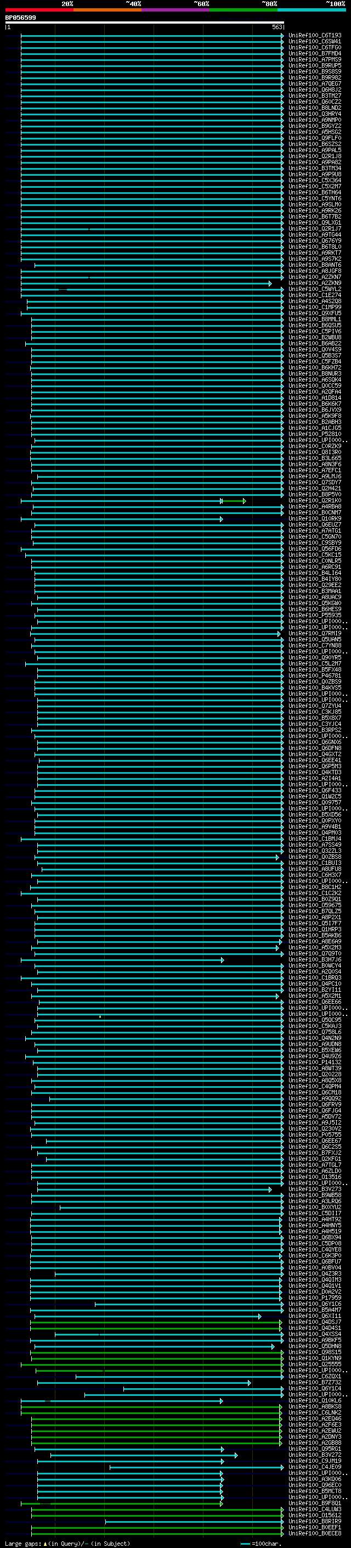Select label UniRef100_Q60CZ2
This screenshot has height=1548, width=351.
tap(314, 102)
